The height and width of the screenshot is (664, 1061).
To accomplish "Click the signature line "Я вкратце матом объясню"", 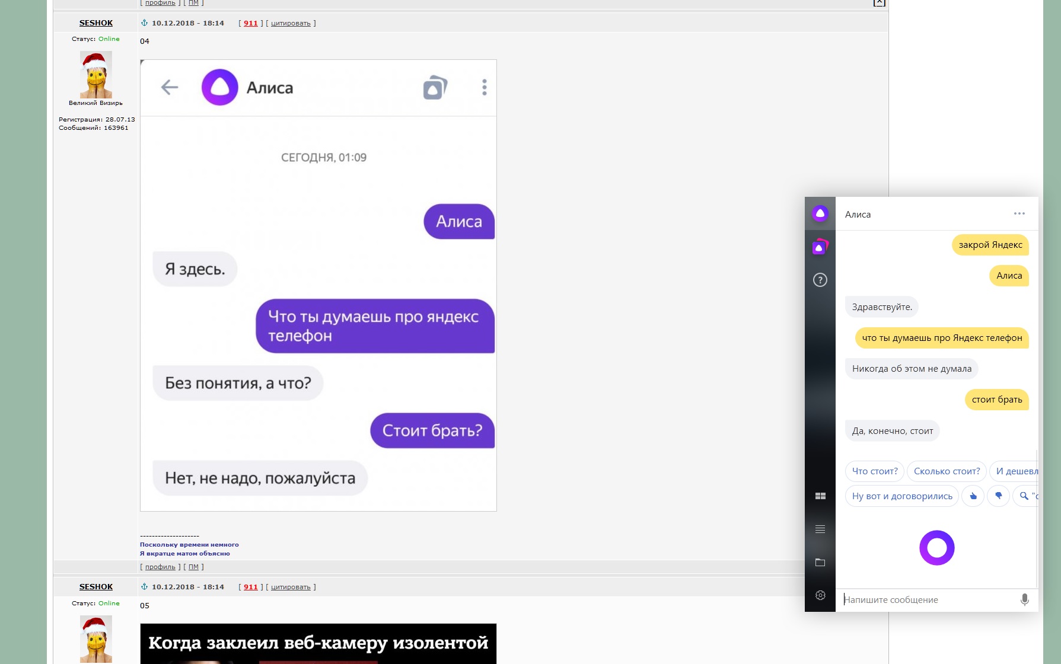I will [x=185, y=554].
